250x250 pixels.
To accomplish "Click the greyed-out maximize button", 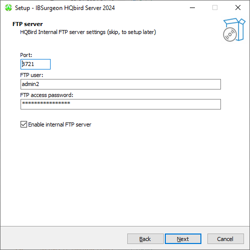I will (215, 7).
